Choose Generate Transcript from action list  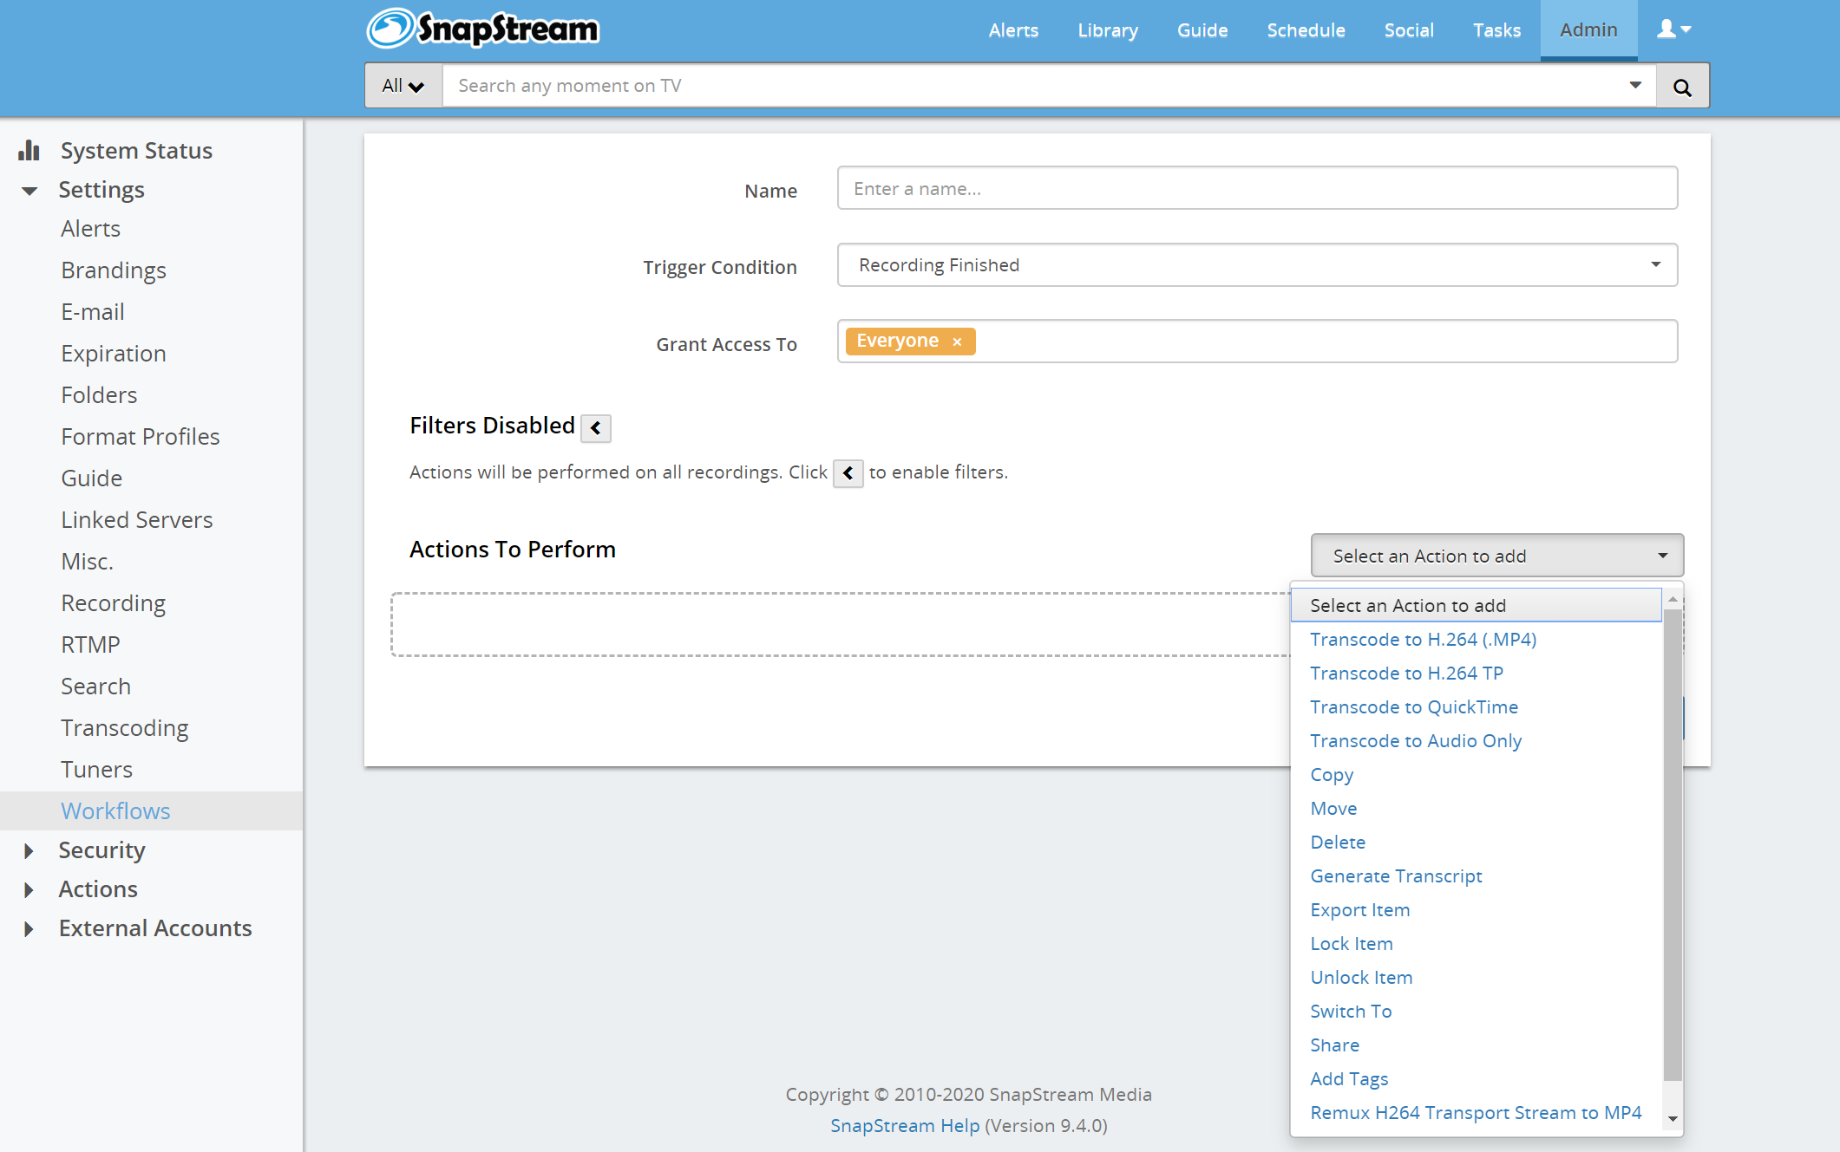pos(1396,876)
